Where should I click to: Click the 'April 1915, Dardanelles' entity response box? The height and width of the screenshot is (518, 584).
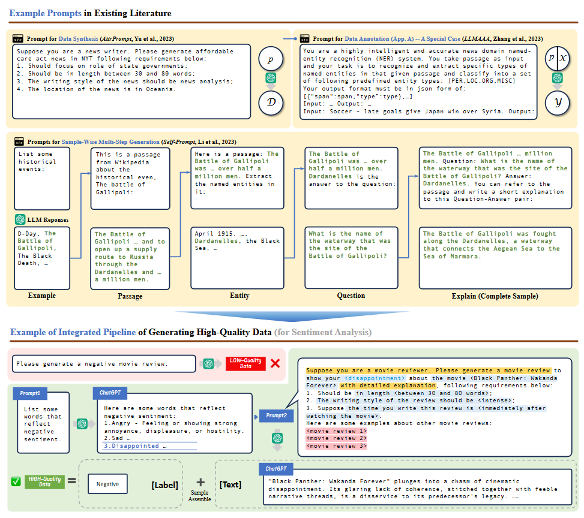[237, 258]
